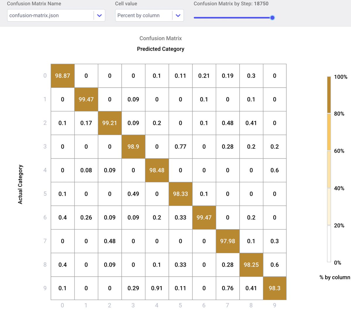Select the diagonal cell 98.3 for class 9
Viewport: 351px width, 315px height.
coord(275,288)
